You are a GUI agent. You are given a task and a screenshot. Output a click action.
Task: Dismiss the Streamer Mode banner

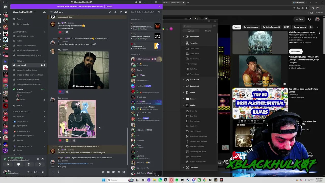(x=159, y=6)
